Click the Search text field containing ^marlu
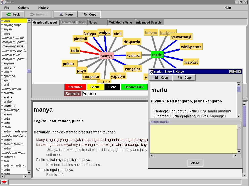 pyautogui.click(x=115, y=94)
